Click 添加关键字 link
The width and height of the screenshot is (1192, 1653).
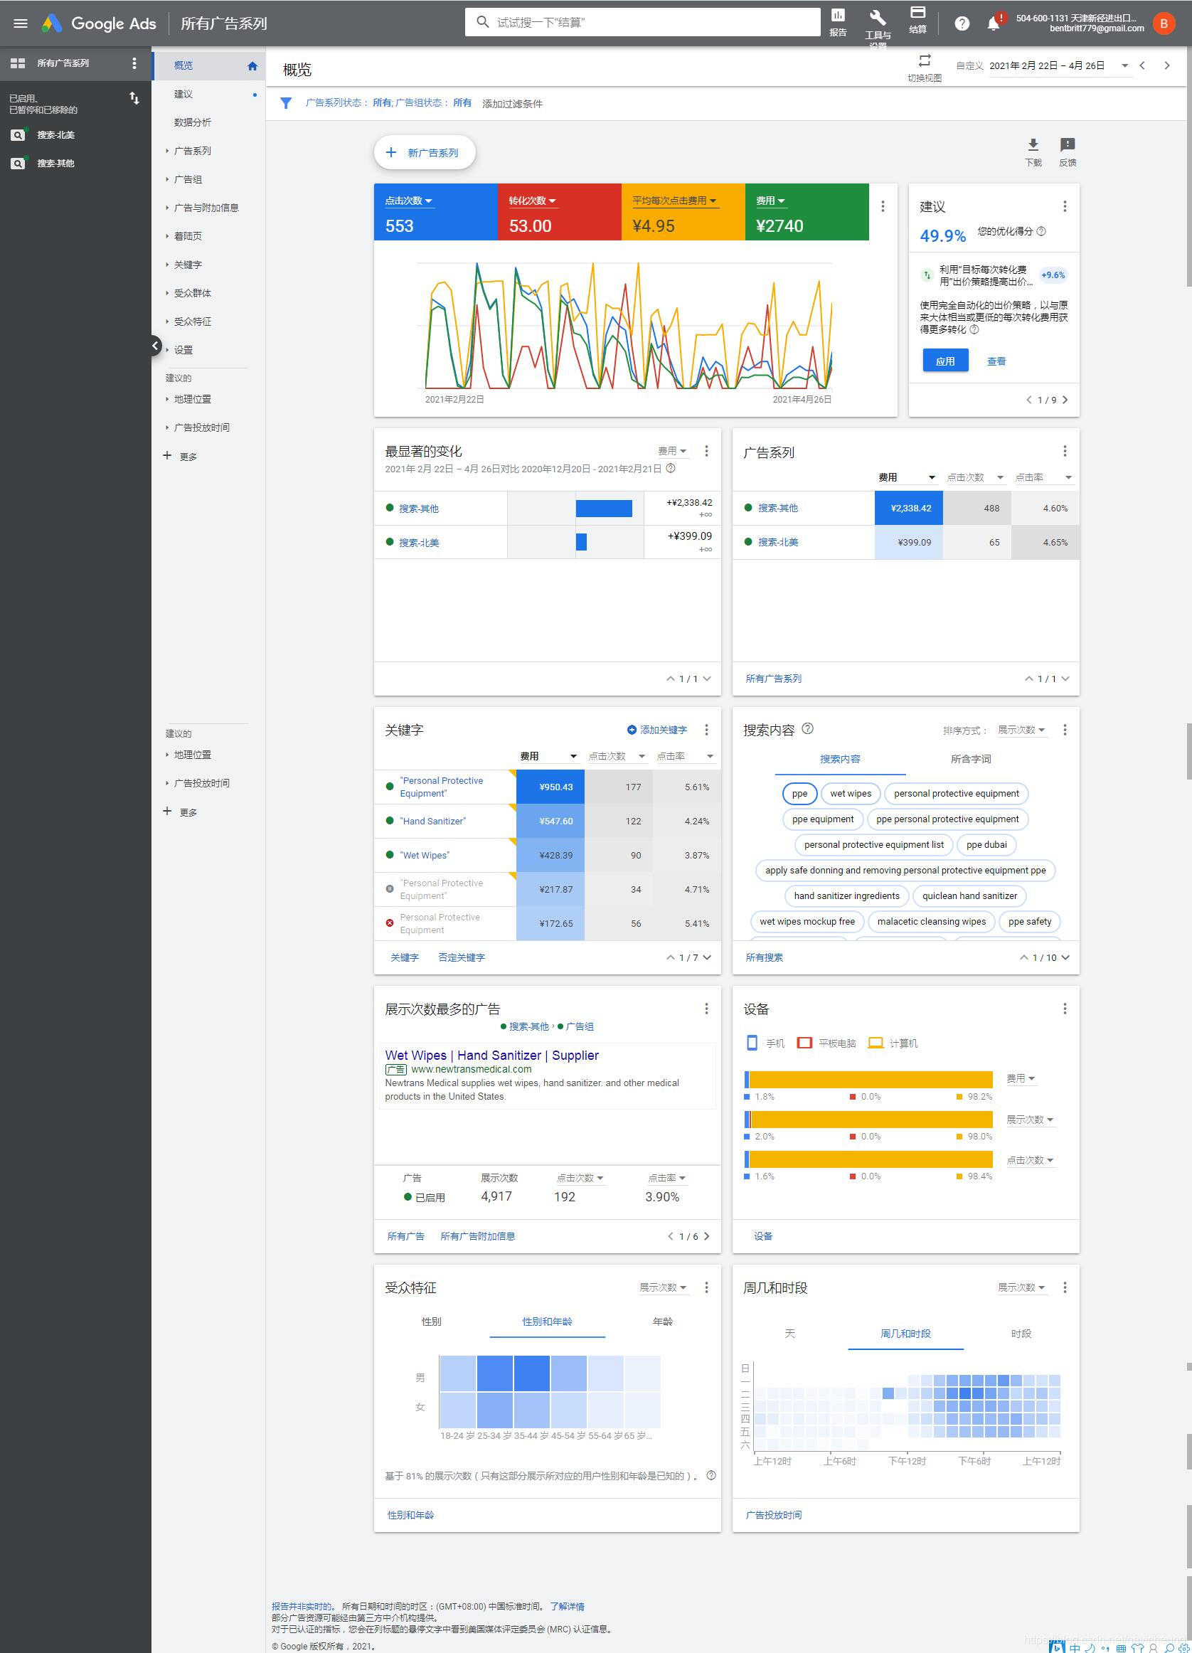pos(657,730)
